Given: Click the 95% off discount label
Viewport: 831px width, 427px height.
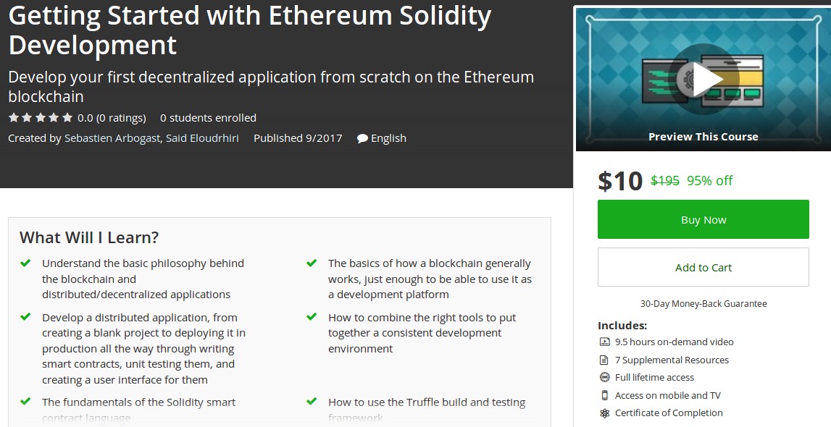Looking at the screenshot, I should coord(711,181).
